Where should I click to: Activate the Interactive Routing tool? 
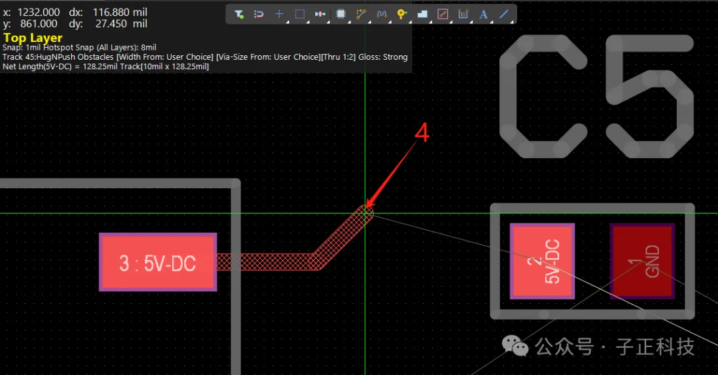[x=361, y=14]
